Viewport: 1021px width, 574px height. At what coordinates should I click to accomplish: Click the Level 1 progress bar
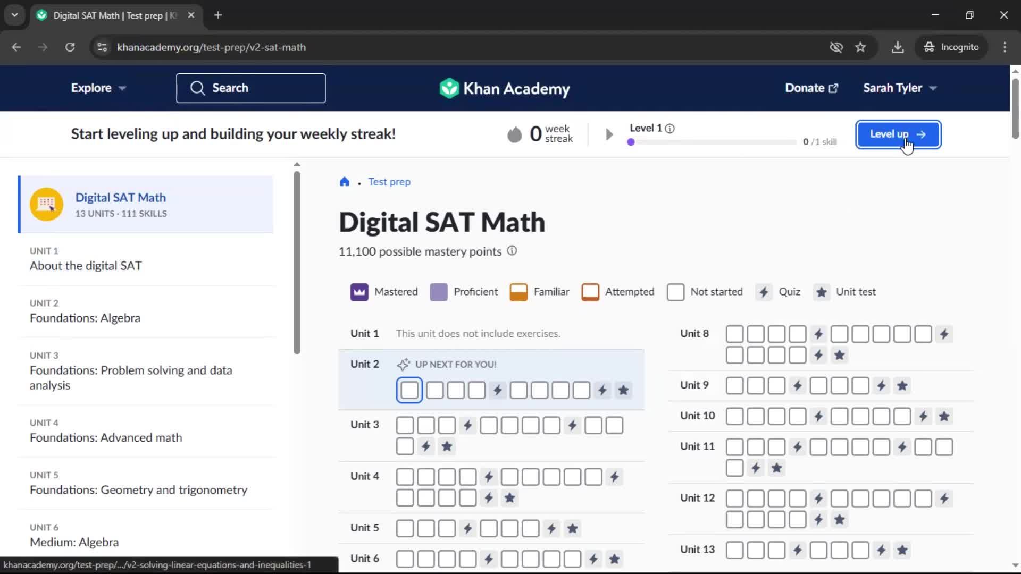[x=712, y=142]
